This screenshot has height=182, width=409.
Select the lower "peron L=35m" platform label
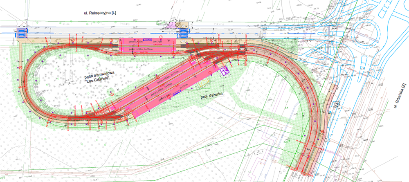pos(135,49)
